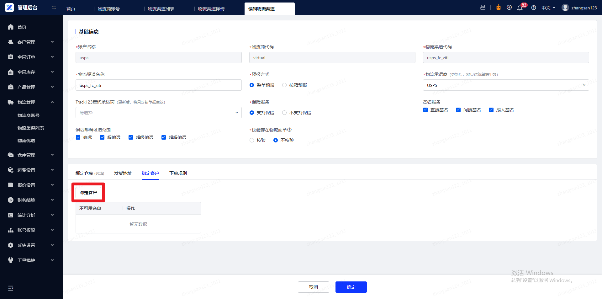This screenshot has height=299, width=602.
Task: Click the 全局库存 warehouse icon
Action: point(11,72)
